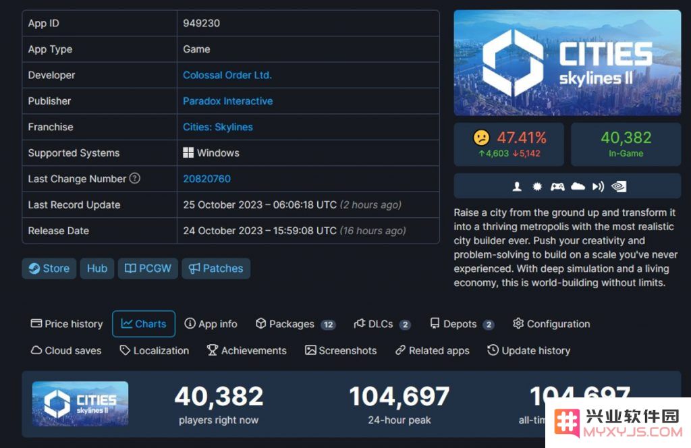Open the Cloud saves tab
This screenshot has height=448, width=691.
click(x=66, y=351)
